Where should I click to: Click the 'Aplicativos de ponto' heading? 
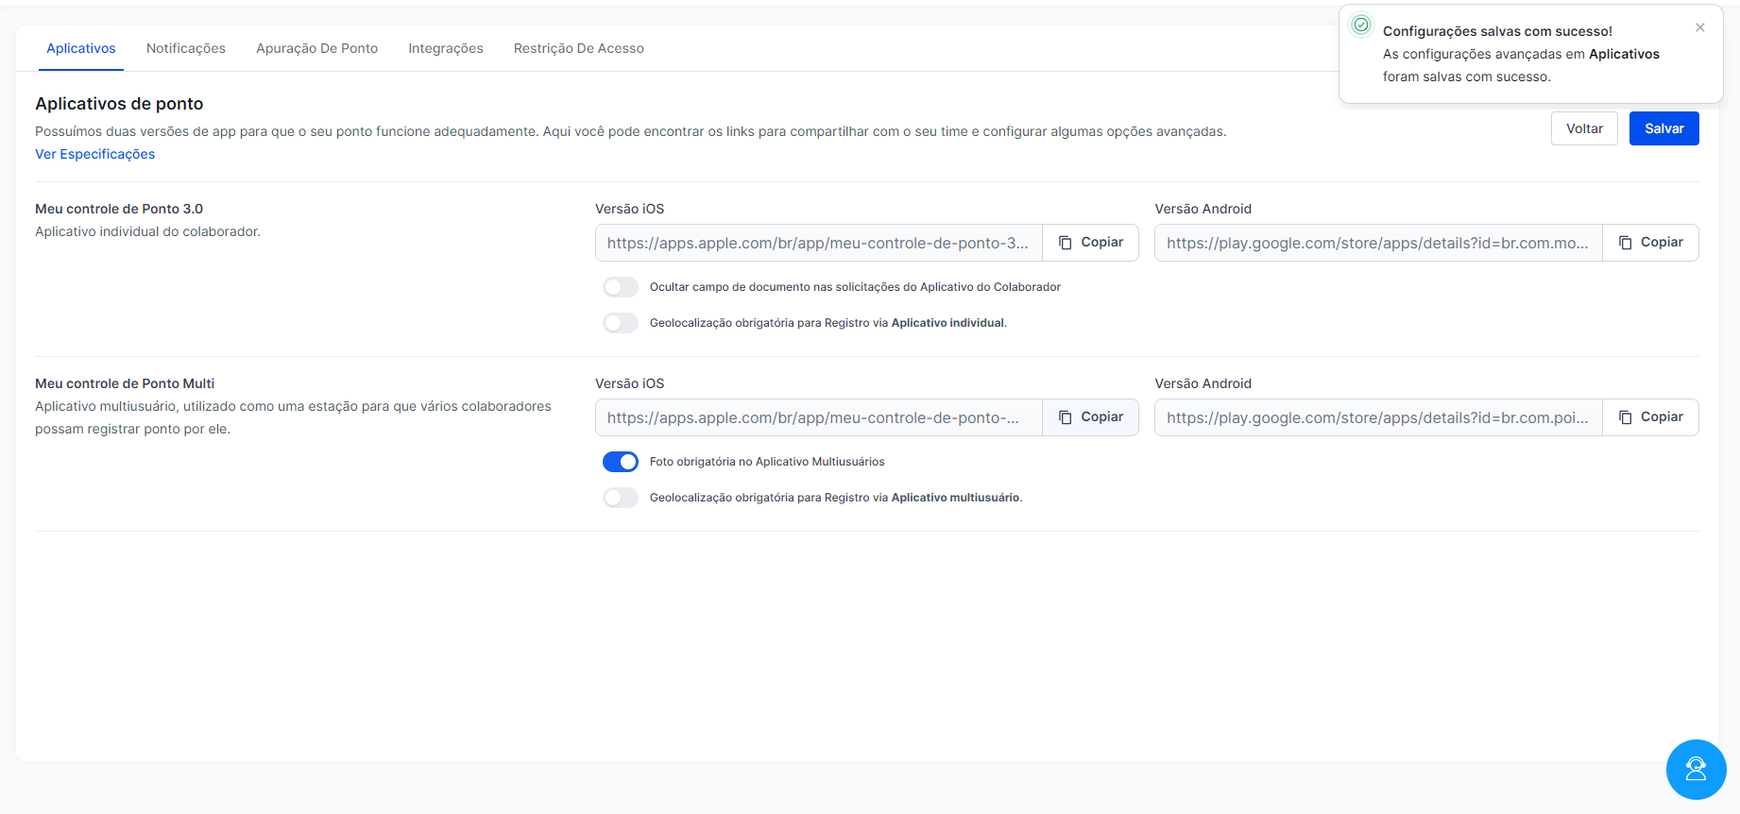coord(119,104)
